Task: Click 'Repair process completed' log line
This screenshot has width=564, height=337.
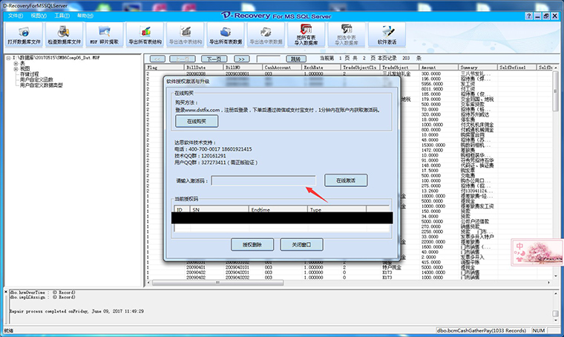Action: tap(76, 311)
